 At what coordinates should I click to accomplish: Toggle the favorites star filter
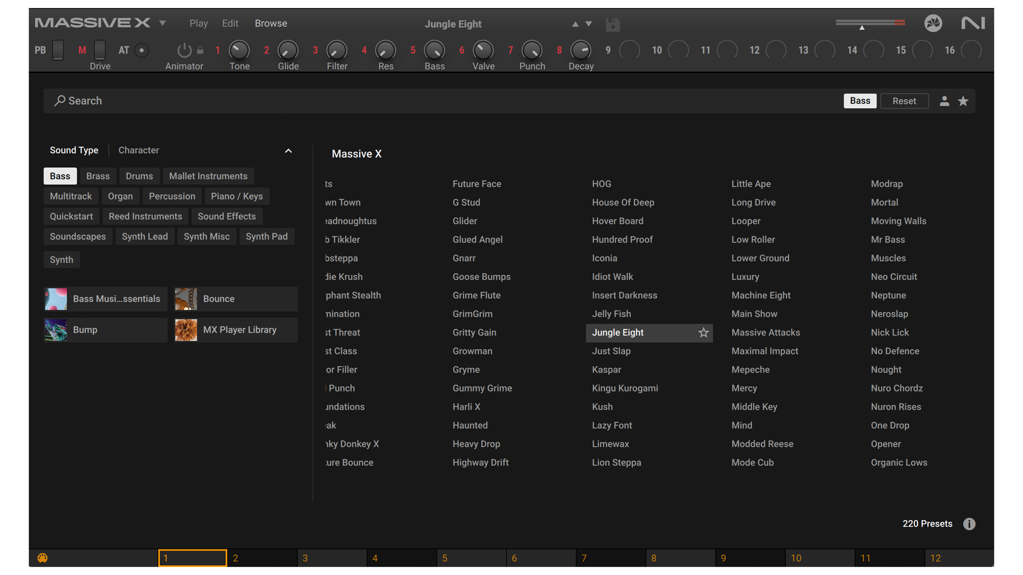[x=963, y=101]
